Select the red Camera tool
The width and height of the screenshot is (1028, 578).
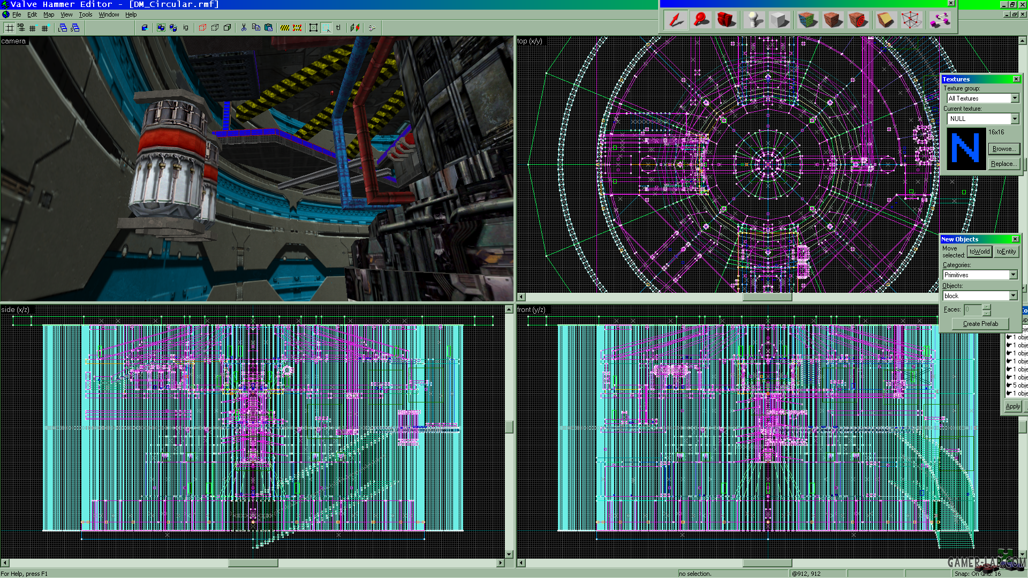coord(727,20)
